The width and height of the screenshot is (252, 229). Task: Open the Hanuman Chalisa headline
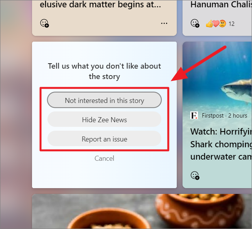pyautogui.click(x=221, y=5)
